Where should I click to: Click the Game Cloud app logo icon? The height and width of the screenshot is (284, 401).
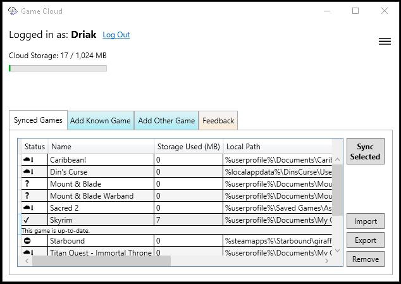coord(13,11)
